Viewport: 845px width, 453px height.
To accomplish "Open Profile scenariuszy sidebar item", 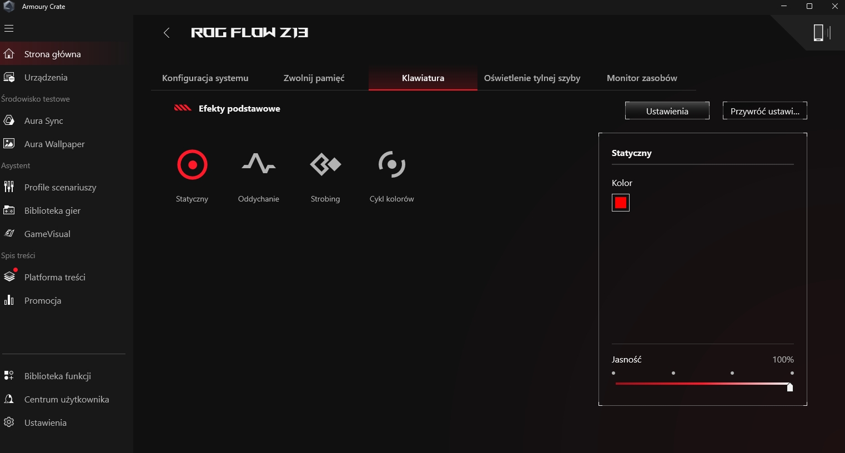I will coord(60,188).
